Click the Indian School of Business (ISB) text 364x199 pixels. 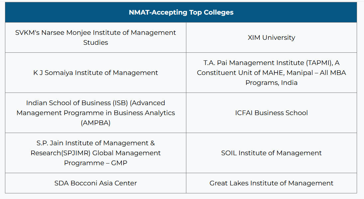[96, 103]
